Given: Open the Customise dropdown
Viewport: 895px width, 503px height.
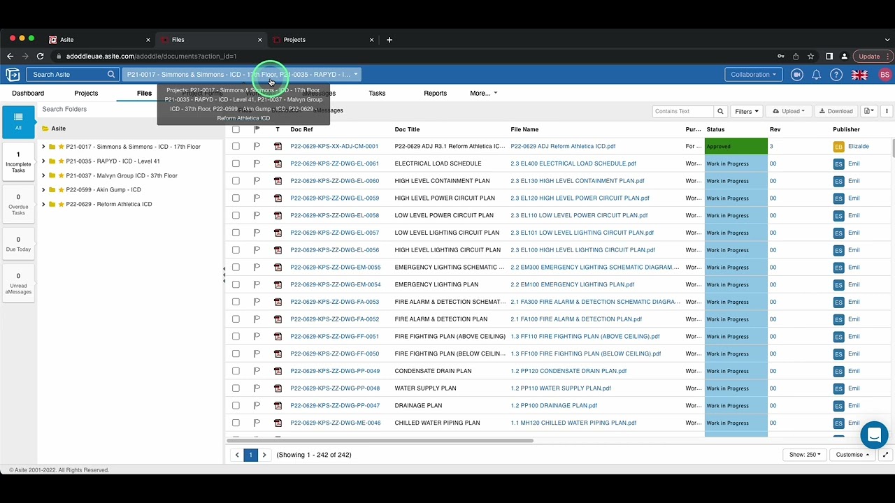Looking at the screenshot, I should pos(852,455).
